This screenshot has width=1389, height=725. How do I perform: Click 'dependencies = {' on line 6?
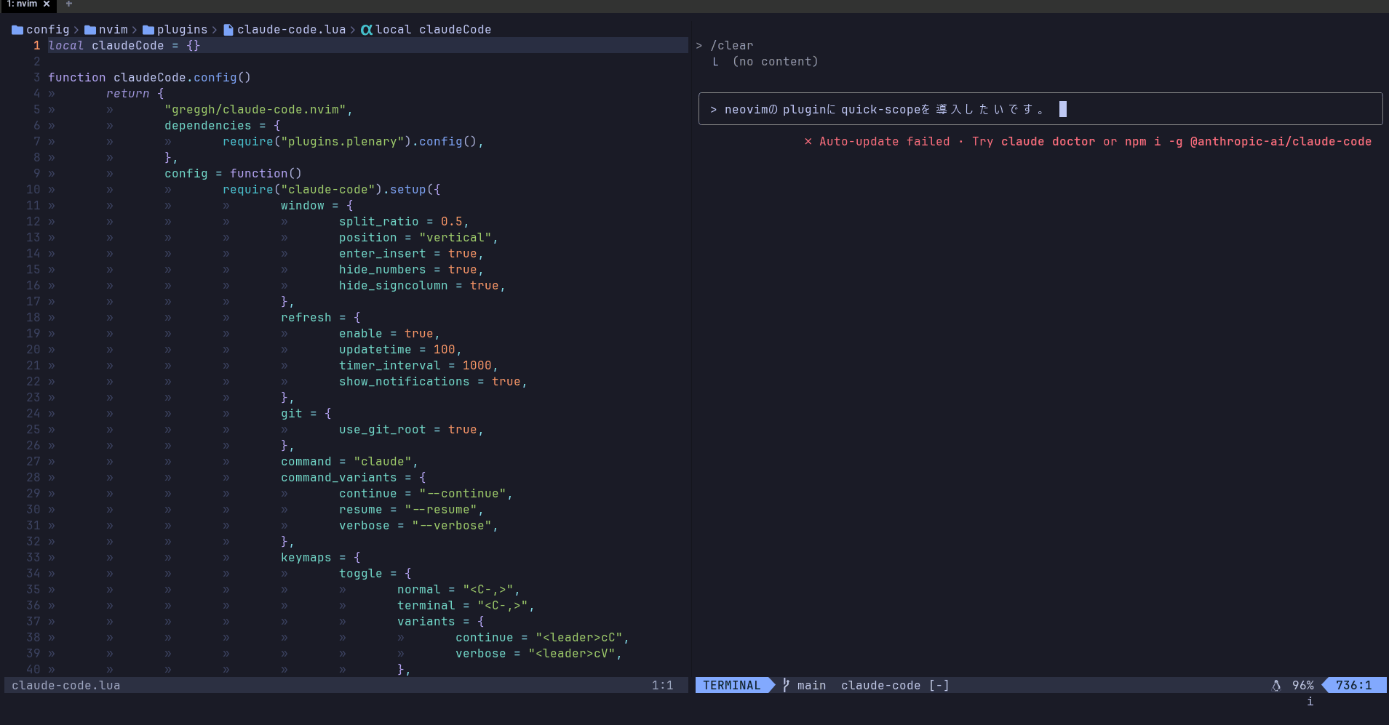pos(223,126)
